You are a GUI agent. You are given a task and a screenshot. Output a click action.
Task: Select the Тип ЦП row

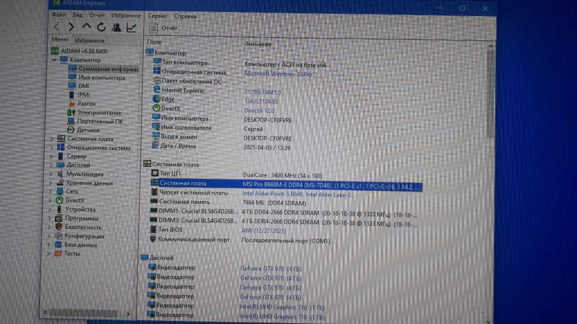pos(237,175)
